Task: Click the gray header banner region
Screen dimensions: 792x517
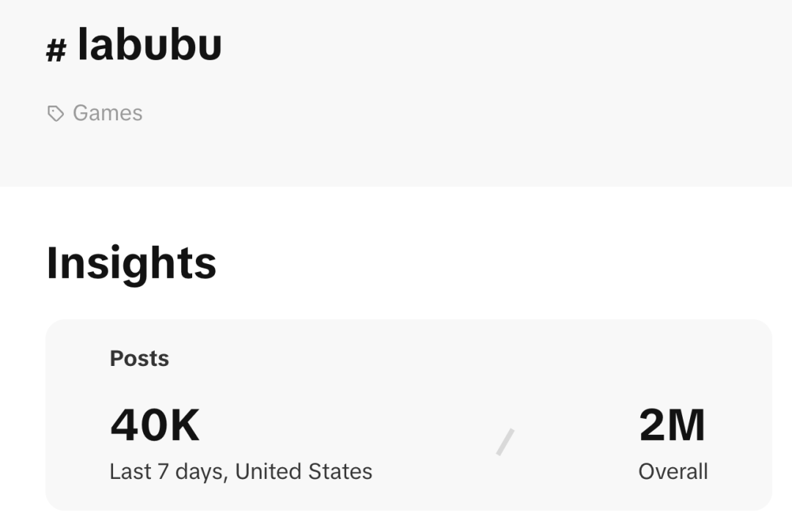Action: pyautogui.click(x=396, y=92)
